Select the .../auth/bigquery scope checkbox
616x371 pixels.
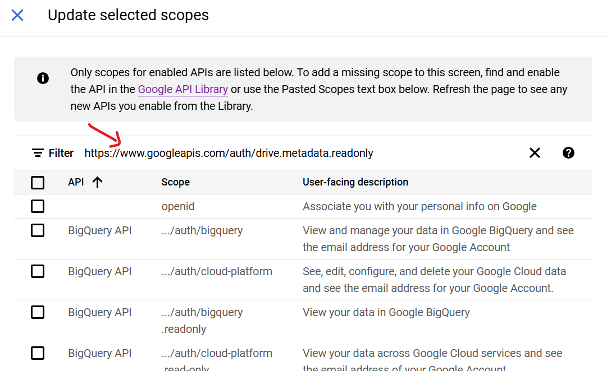click(38, 230)
